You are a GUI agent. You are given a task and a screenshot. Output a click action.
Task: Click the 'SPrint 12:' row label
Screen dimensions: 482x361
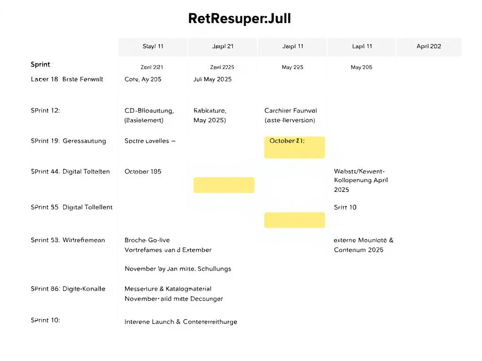pyautogui.click(x=45, y=110)
